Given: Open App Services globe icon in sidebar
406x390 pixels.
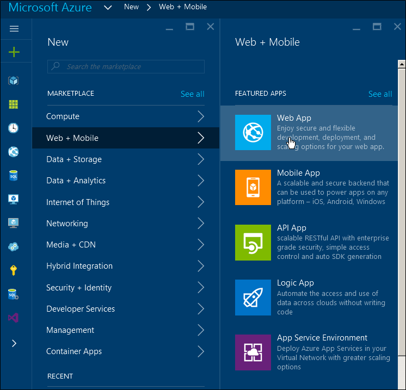Looking at the screenshot, I should tap(14, 152).
